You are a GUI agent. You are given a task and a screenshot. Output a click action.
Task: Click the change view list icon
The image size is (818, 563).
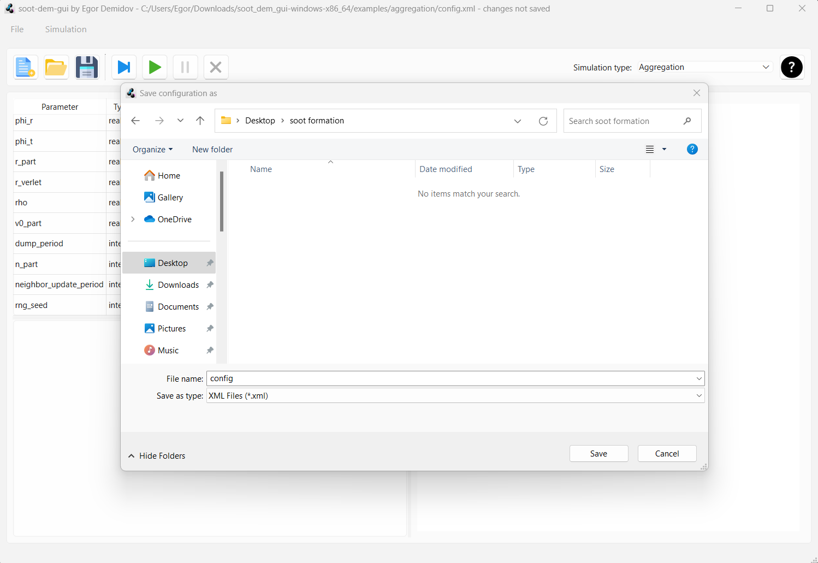click(x=650, y=150)
